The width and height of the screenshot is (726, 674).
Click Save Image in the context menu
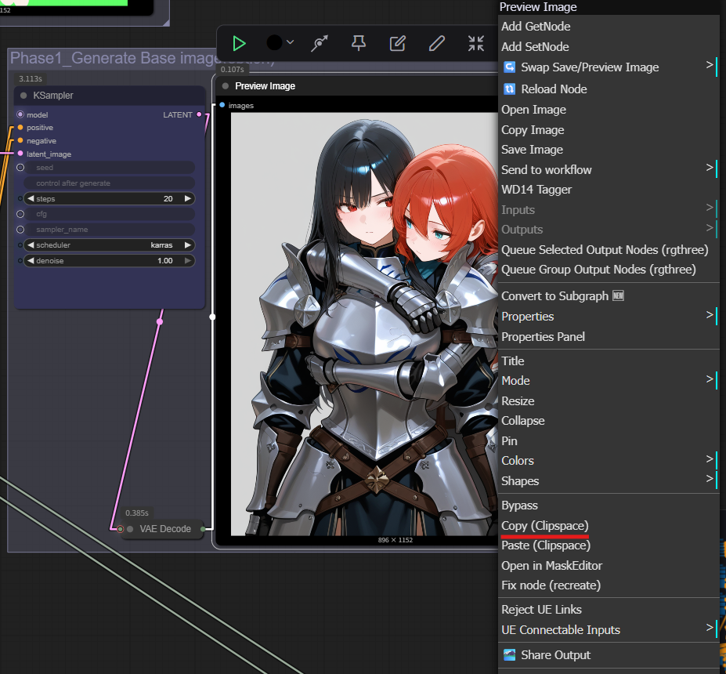point(532,149)
